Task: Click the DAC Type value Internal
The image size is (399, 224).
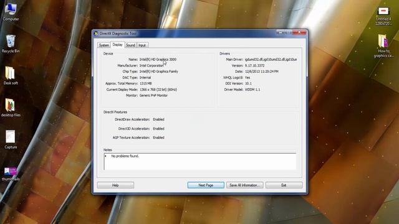Action: [x=145, y=78]
